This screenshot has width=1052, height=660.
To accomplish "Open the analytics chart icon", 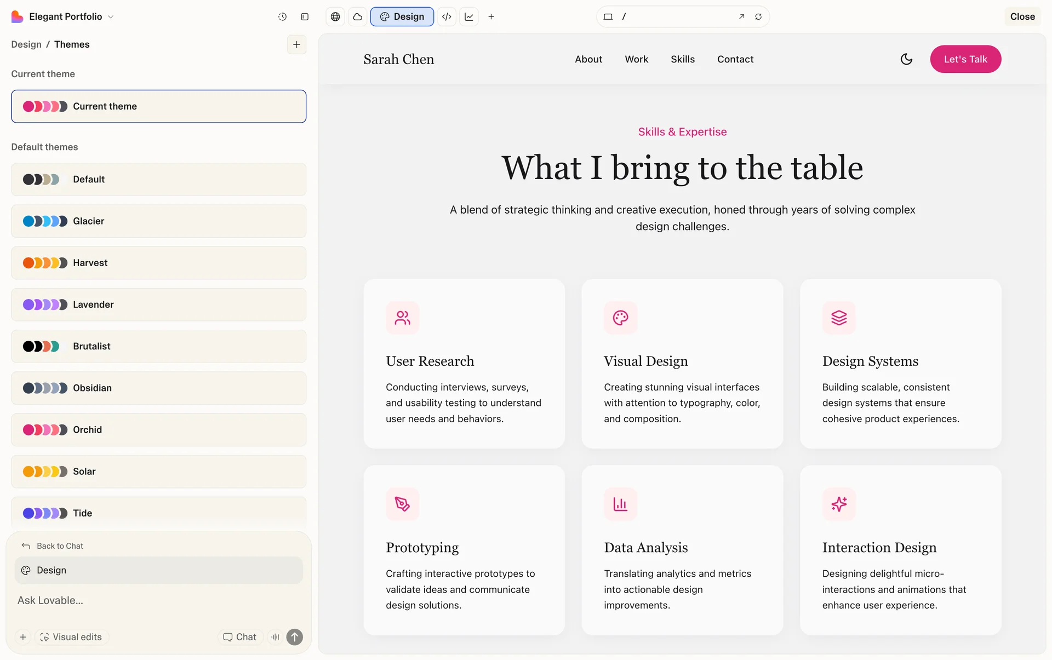I will [469, 16].
